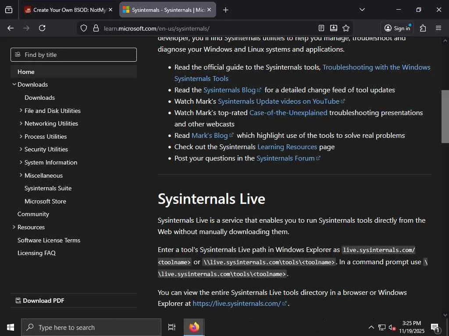The image size is (449, 336).
Task: Open Mark's Blog link
Action: (213, 136)
